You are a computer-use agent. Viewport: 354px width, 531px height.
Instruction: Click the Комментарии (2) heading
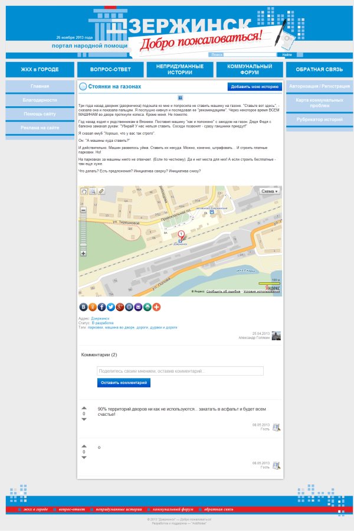click(x=99, y=355)
